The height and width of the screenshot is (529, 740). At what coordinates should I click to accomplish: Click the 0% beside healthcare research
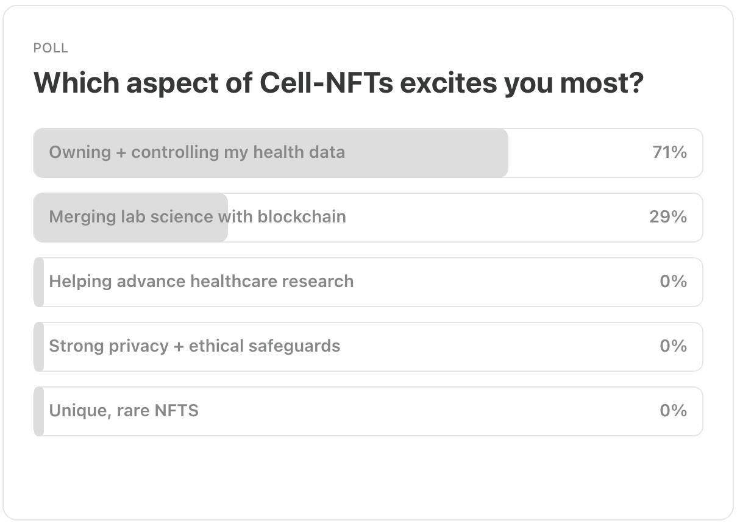674,282
